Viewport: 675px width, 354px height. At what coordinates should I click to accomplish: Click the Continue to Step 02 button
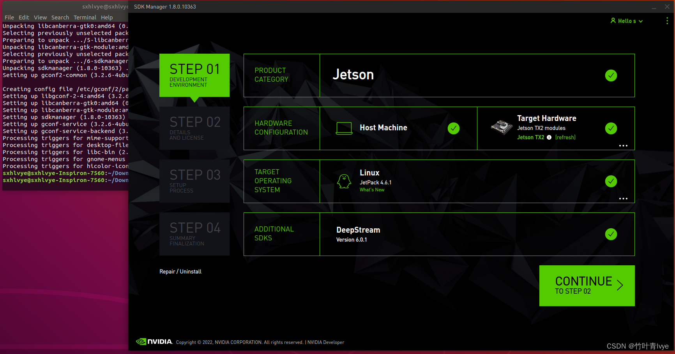[587, 285]
